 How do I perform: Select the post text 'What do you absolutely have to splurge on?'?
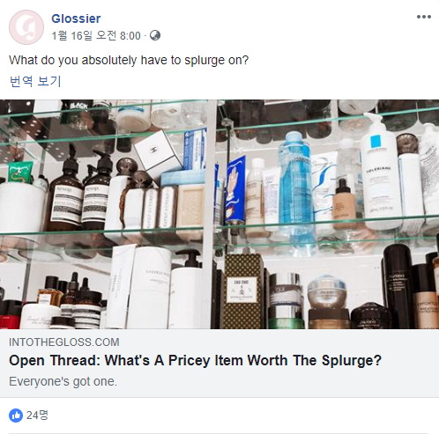[x=129, y=60]
